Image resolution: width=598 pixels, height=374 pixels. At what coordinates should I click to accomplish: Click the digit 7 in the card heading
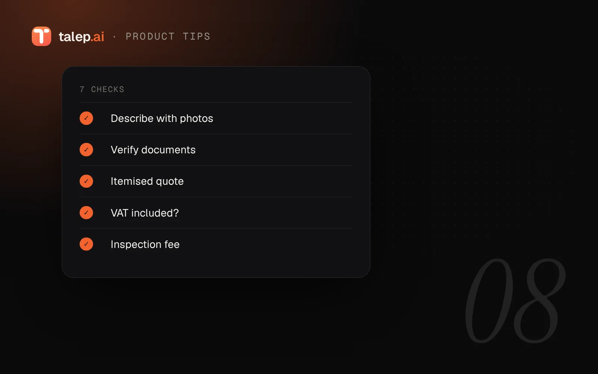tap(82, 89)
